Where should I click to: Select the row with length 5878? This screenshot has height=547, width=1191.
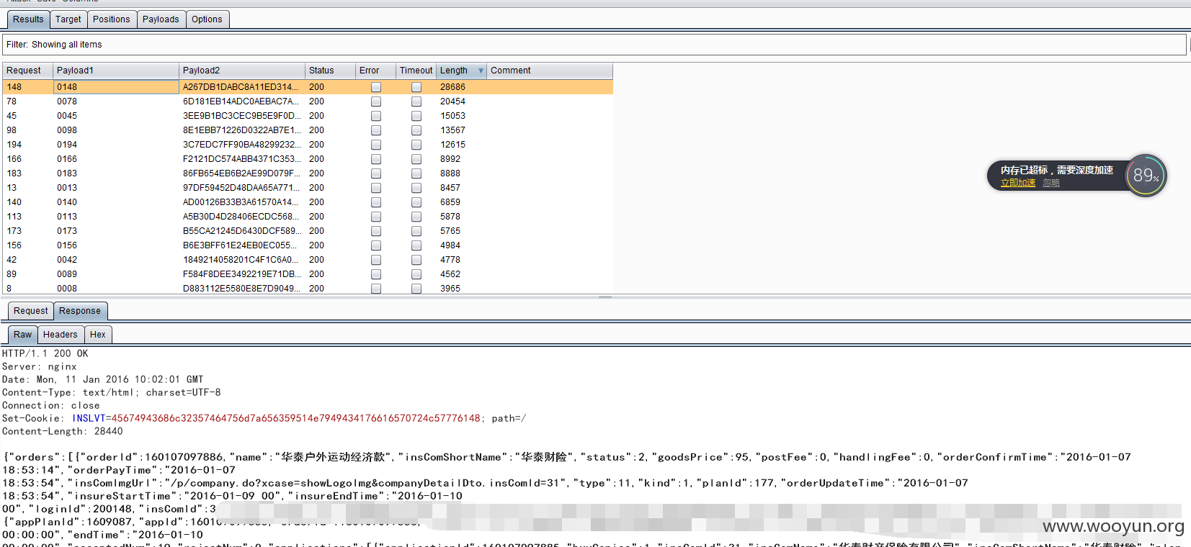[308, 217]
